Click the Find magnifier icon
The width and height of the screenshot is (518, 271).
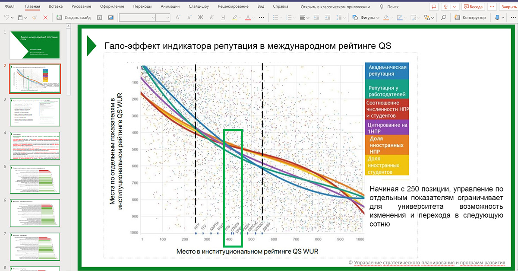click(x=443, y=18)
